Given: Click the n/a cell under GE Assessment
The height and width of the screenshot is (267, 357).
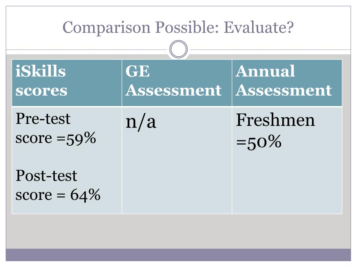Looking at the screenshot, I should tap(177, 160).
